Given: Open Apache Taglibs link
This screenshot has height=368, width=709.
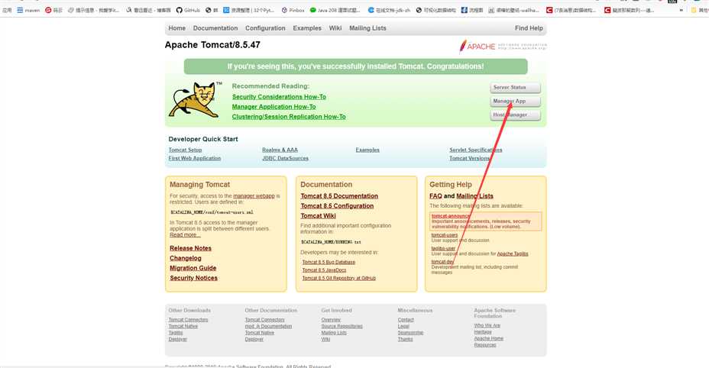Looking at the screenshot, I should tap(513, 254).
